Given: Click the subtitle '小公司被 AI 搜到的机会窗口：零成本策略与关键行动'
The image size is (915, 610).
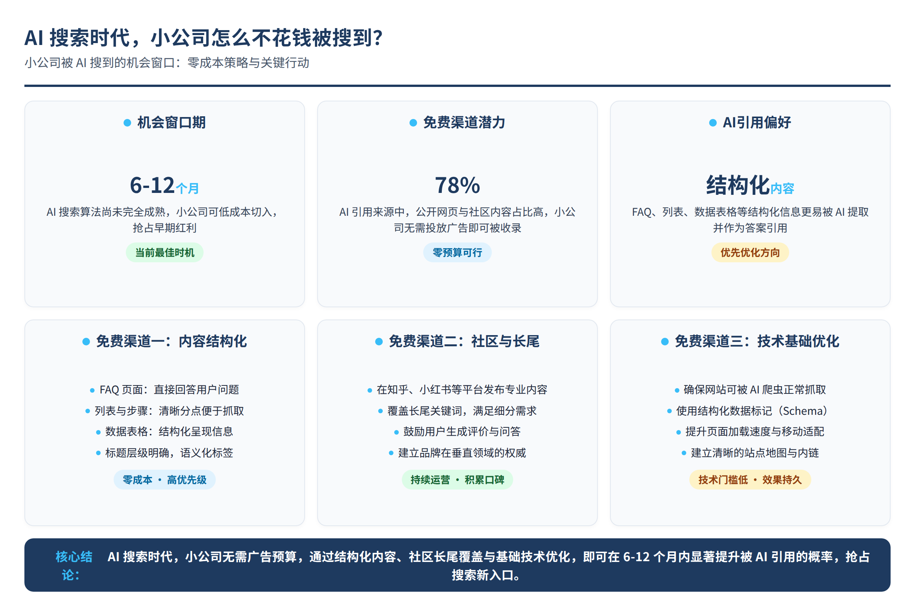Looking at the screenshot, I should pyautogui.click(x=167, y=63).
